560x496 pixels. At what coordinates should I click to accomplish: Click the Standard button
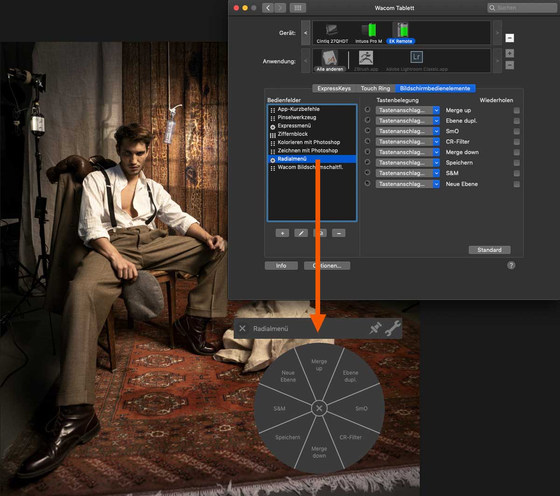click(x=489, y=250)
